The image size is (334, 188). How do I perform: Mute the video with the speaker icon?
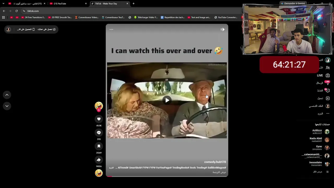[222, 30]
